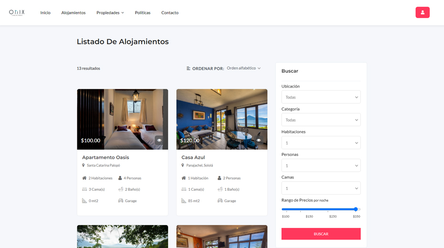The height and width of the screenshot is (248, 444).
Task: Click the $120.00 price label
Action: pyautogui.click(x=190, y=141)
